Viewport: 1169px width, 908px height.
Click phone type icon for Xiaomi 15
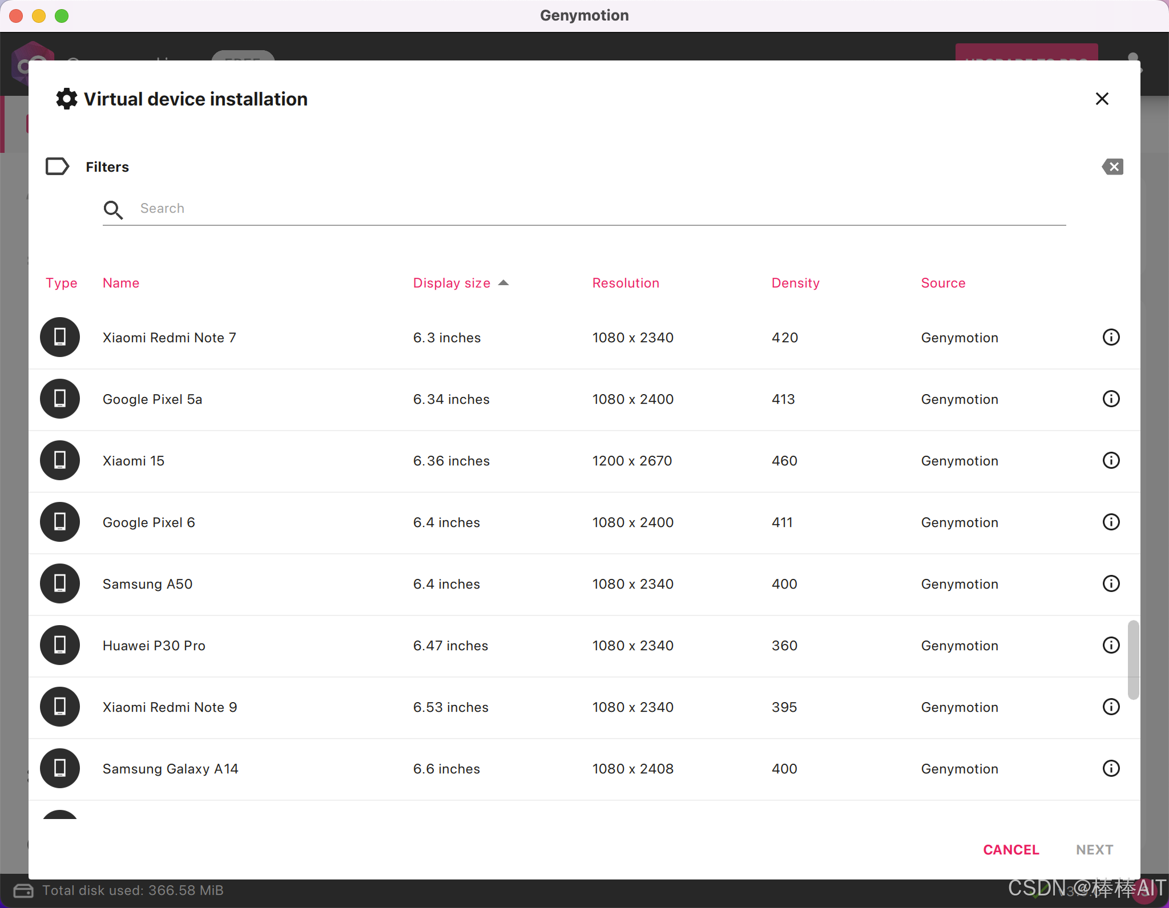point(60,460)
